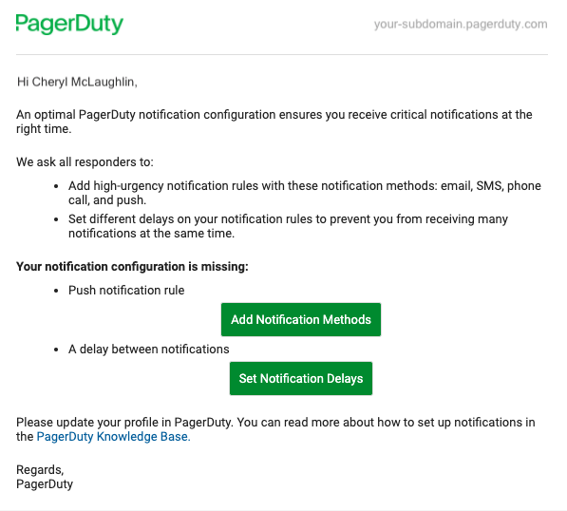This screenshot has height=511, width=567.
Task: Click the 'Regards,' closing line
Action: (40, 470)
